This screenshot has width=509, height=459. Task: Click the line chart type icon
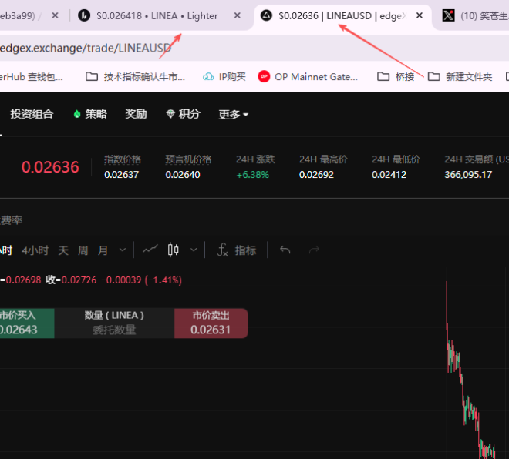[x=150, y=250]
